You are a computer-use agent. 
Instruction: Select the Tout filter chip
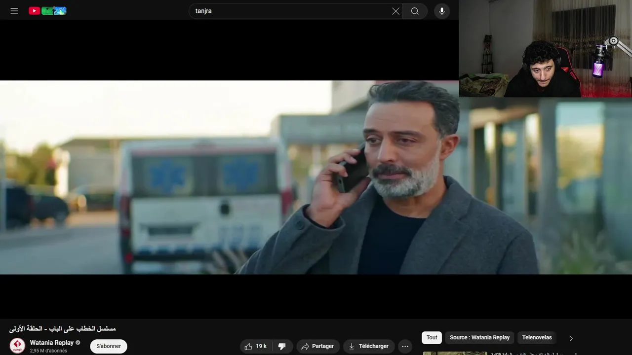click(x=432, y=338)
